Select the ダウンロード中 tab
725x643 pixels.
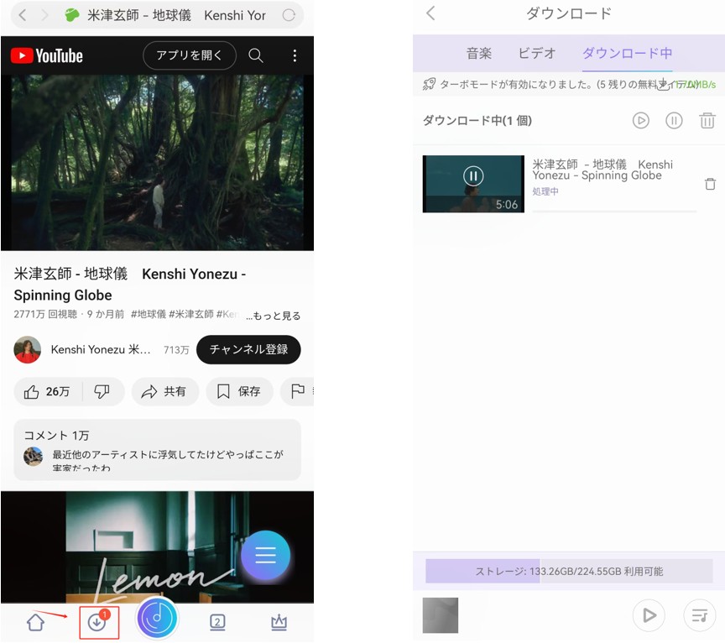click(x=627, y=53)
